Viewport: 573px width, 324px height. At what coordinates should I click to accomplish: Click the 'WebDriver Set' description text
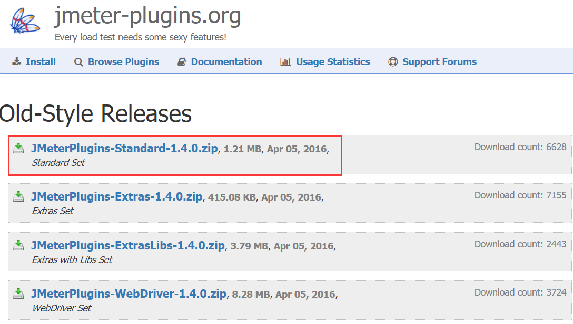[x=62, y=308]
